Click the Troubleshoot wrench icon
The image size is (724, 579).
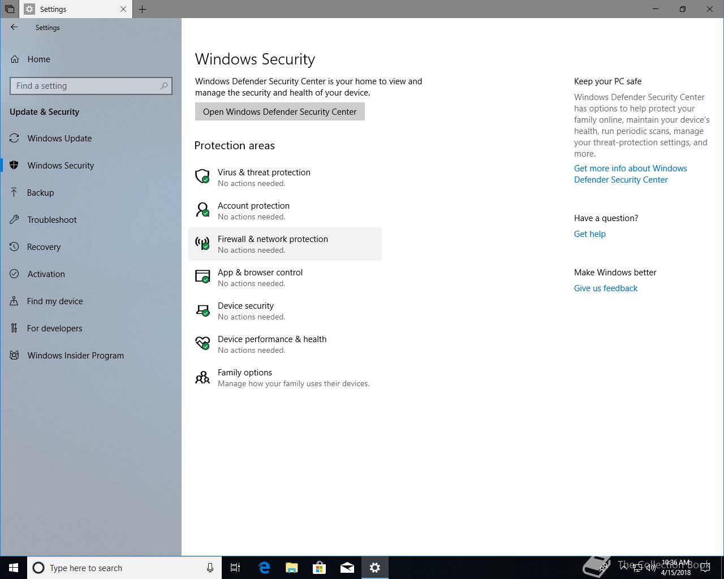15,219
